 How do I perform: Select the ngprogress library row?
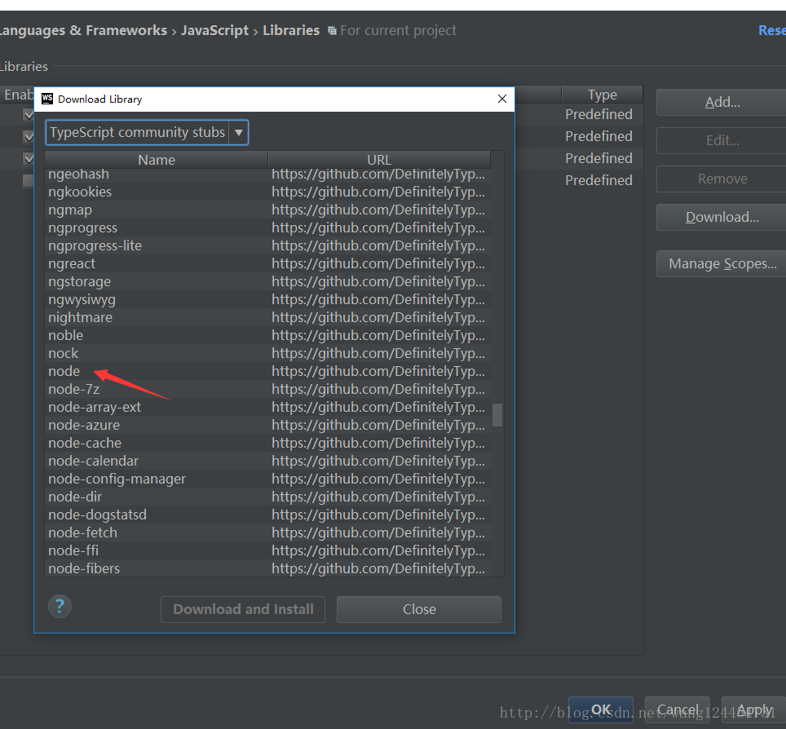coord(267,228)
